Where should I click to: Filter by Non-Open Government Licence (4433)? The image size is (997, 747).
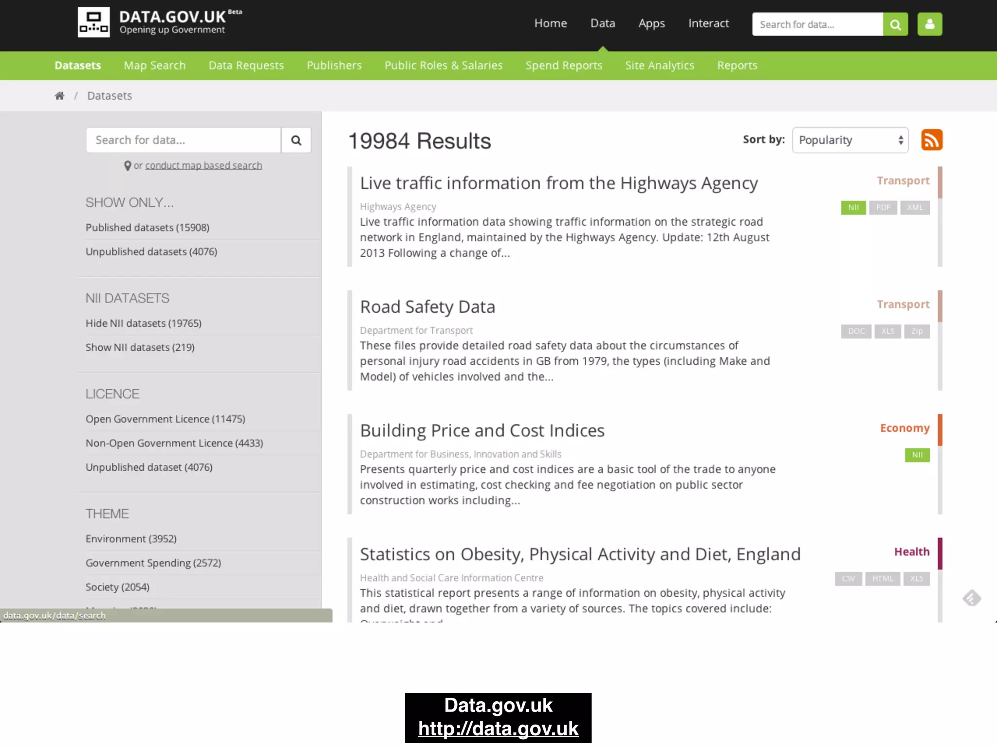pyautogui.click(x=174, y=443)
